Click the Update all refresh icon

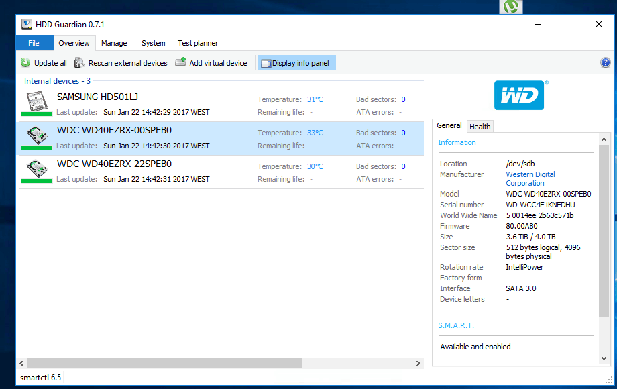(x=25, y=62)
